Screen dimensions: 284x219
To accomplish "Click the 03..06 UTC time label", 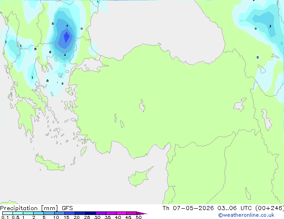I will coord(234,208).
